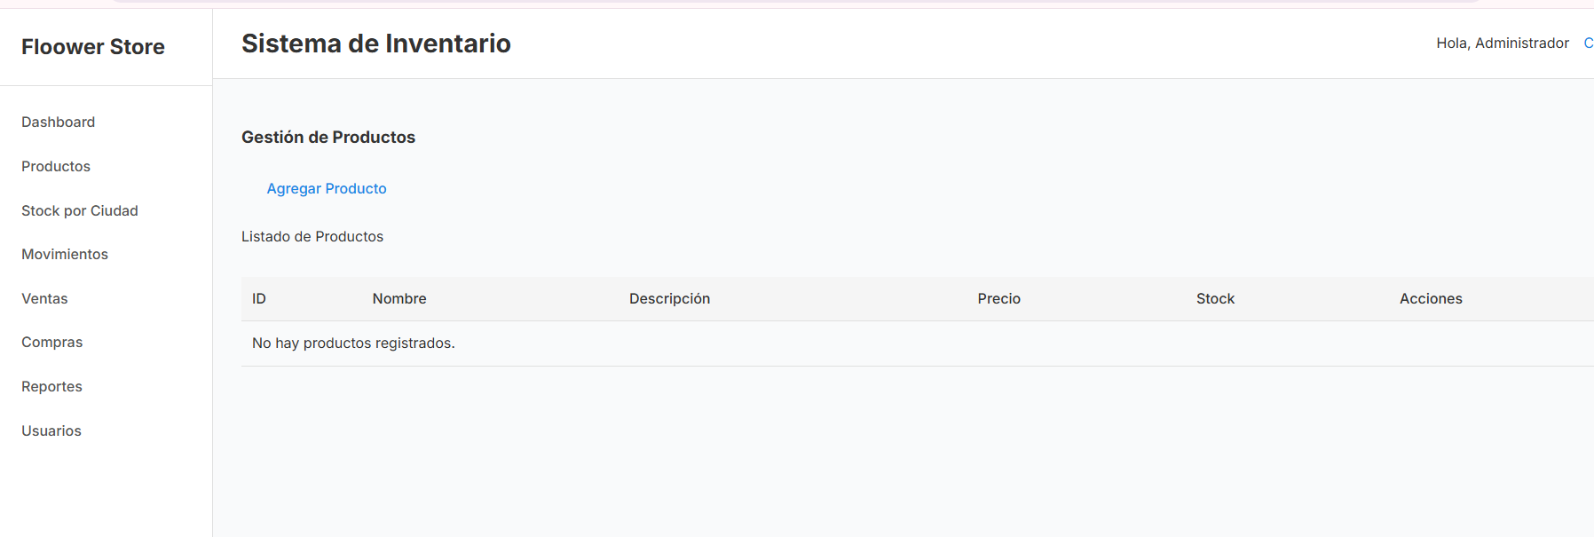Click the Precio column header
The image size is (1594, 537).
pyautogui.click(x=998, y=299)
